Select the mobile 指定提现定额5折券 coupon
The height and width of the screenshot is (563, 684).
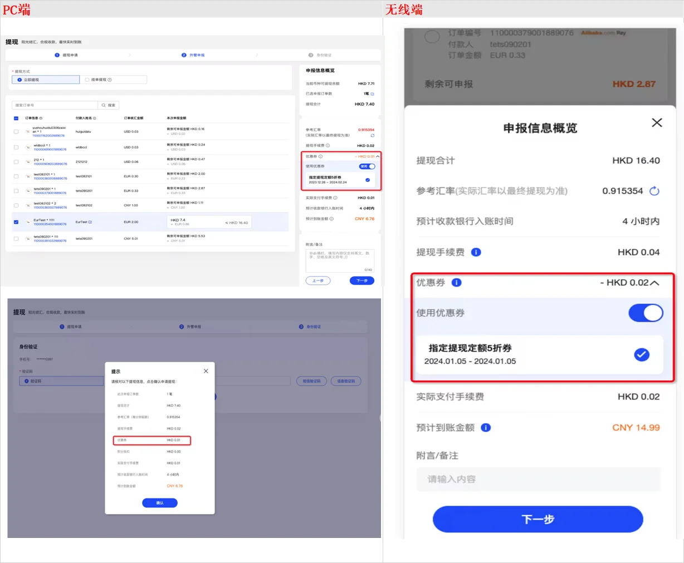coord(642,354)
